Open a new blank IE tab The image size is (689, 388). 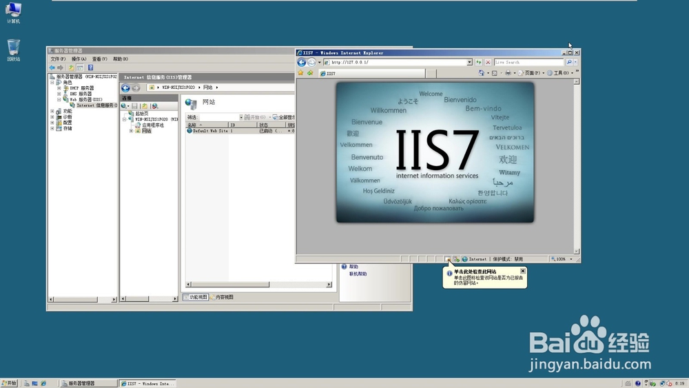(431, 73)
